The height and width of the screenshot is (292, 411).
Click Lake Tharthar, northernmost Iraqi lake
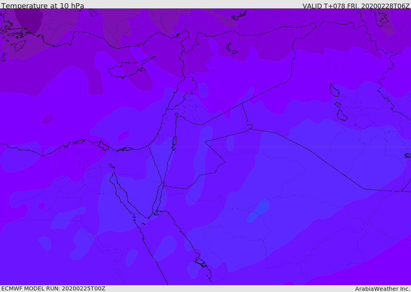click(x=334, y=90)
